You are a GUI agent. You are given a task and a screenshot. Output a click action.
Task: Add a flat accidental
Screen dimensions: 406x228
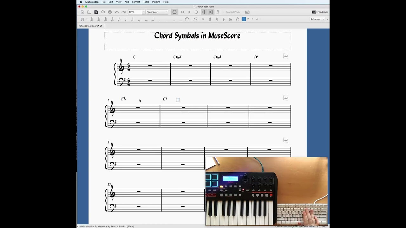224,19
